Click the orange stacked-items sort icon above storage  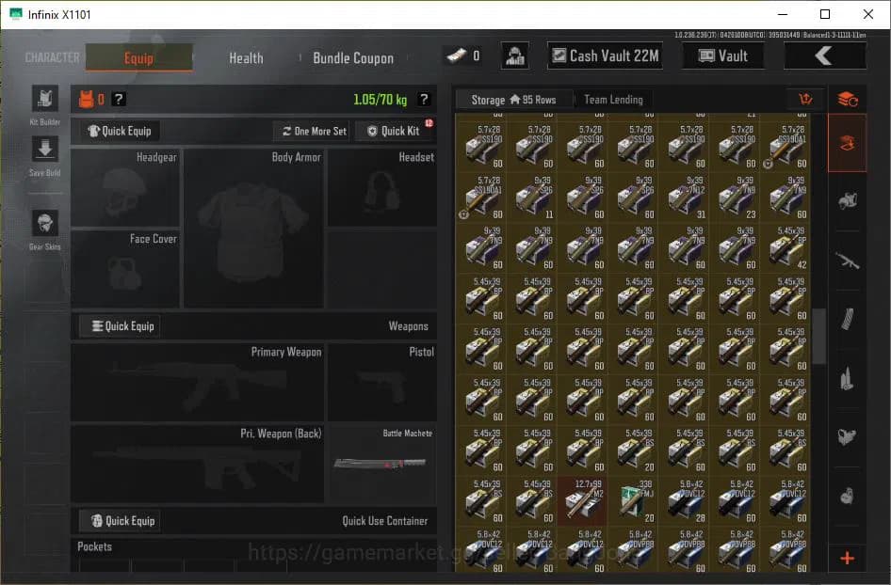click(847, 97)
